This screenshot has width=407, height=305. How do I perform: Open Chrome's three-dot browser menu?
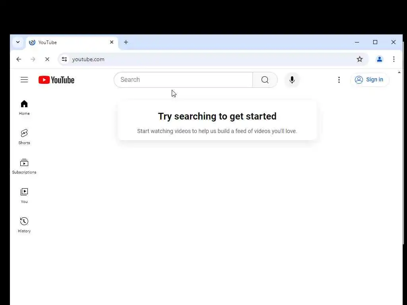click(x=394, y=59)
